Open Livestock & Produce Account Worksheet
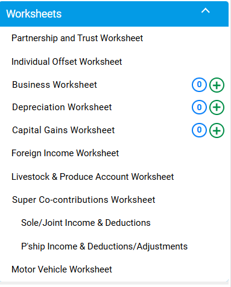 click(93, 177)
